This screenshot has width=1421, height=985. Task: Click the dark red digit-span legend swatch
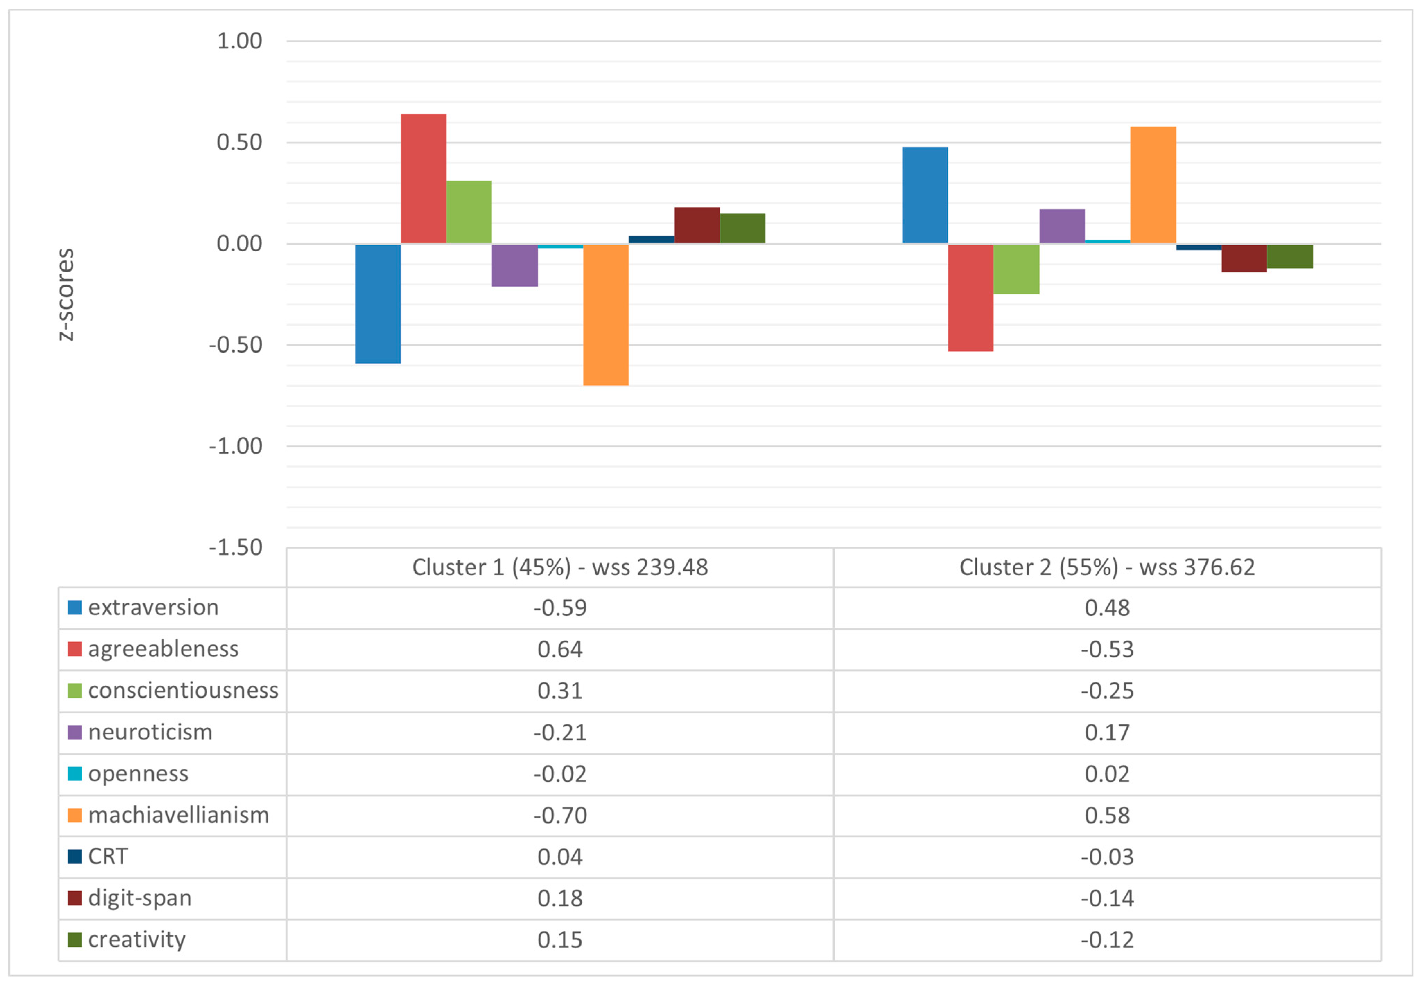75,897
